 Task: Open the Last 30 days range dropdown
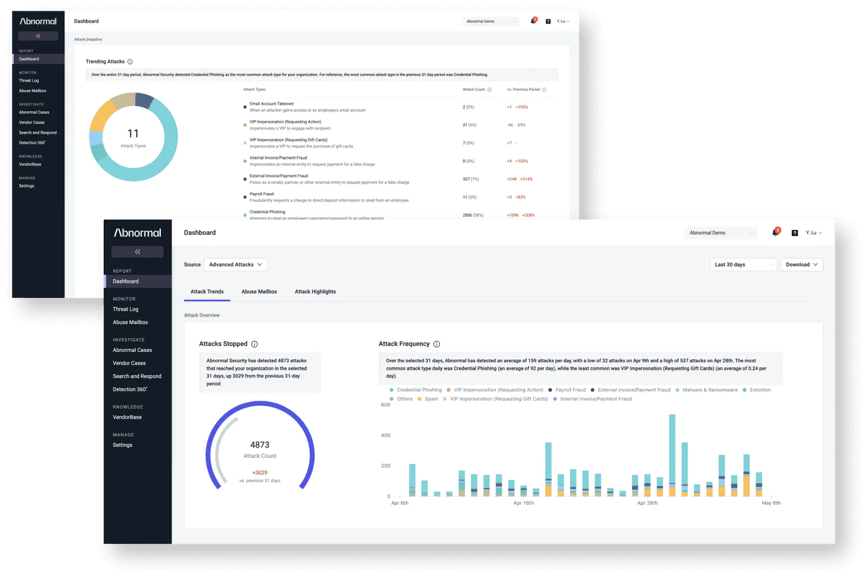coord(743,264)
